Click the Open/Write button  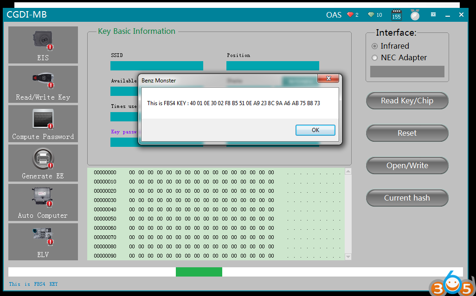407,165
